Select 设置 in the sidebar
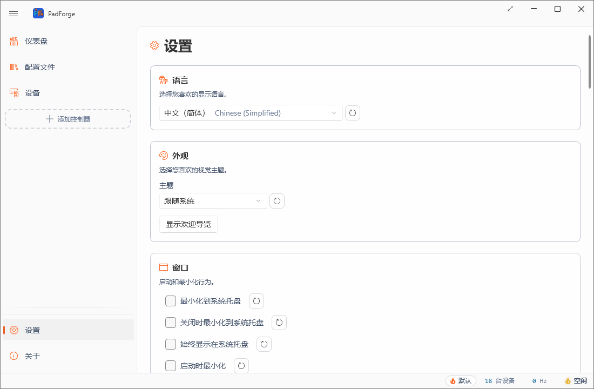Screen dimensions: 594x389 click(x=69, y=330)
